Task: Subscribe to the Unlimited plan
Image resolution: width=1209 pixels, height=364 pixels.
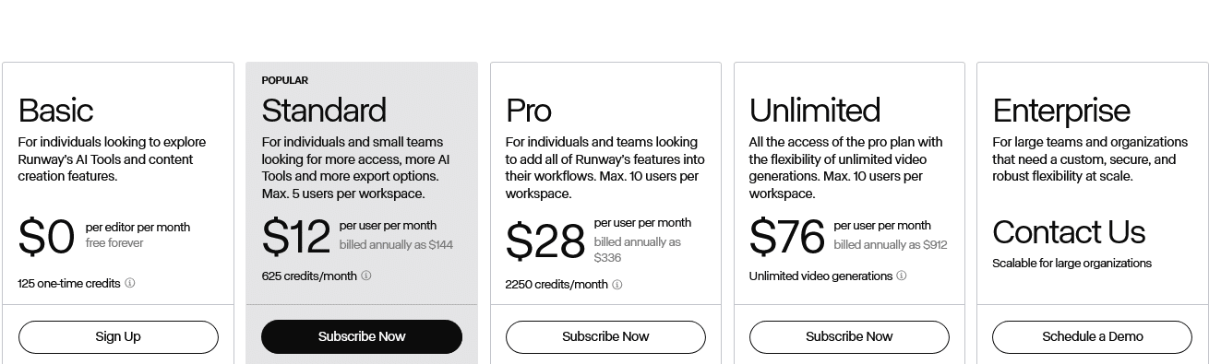Action: click(849, 336)
